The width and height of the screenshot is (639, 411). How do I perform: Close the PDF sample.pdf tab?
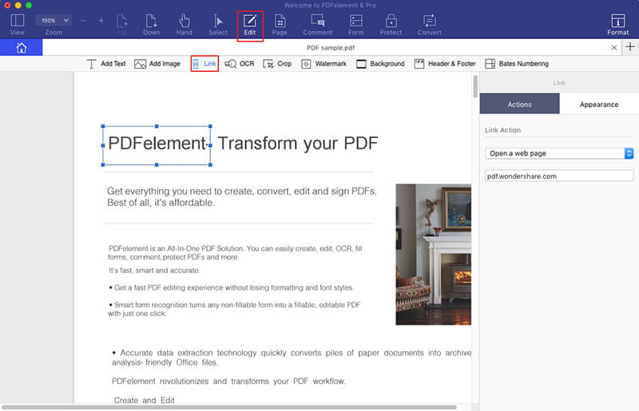613,48
